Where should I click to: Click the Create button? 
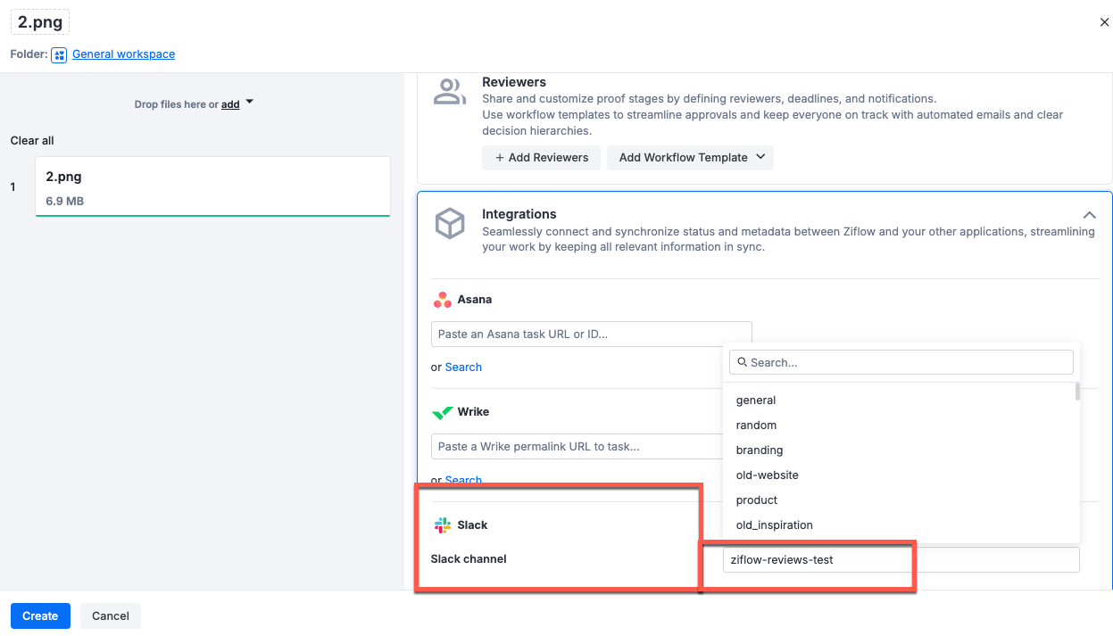pyautogui.click(x=40, y=615)
